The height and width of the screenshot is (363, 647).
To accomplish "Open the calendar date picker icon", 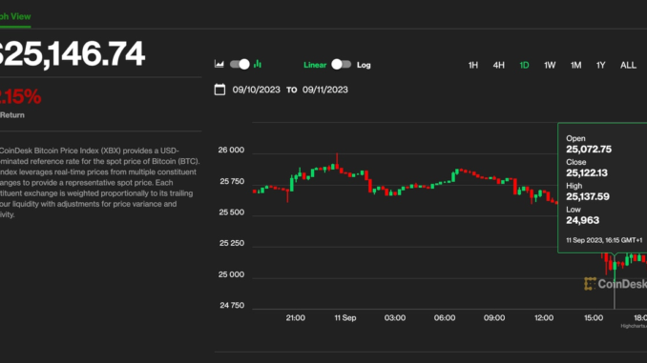I will (x=219, y=90).
